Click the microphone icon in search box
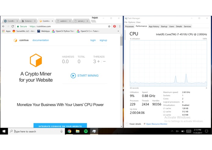This screenshot has width=212, height=150. pos(62,131)
